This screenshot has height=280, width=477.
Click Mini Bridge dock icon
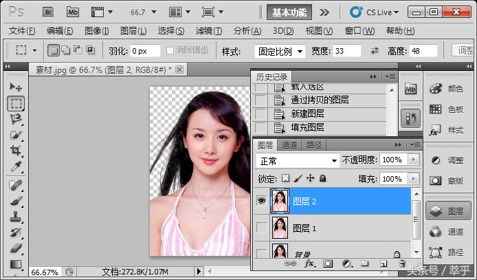[411, 89]
